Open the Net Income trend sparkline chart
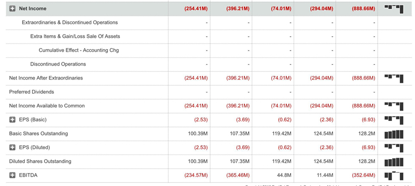 394,9
